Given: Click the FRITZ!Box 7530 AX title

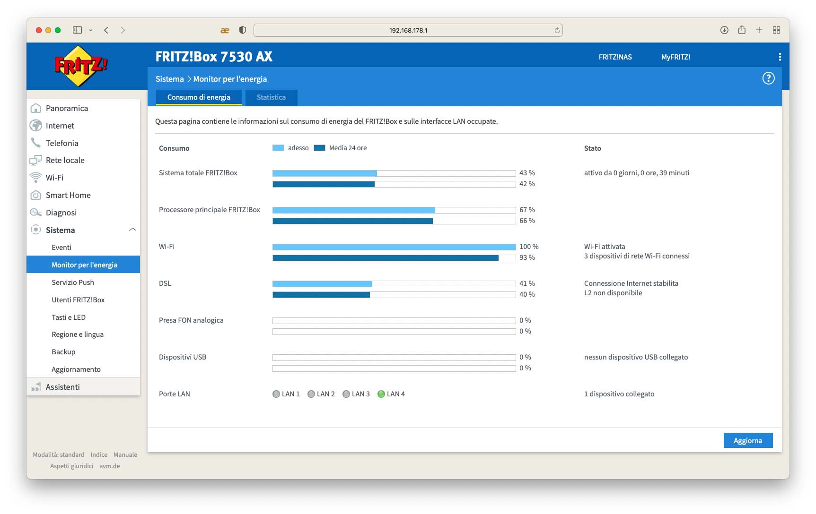Looking at the screenshot, I should 214,57.
